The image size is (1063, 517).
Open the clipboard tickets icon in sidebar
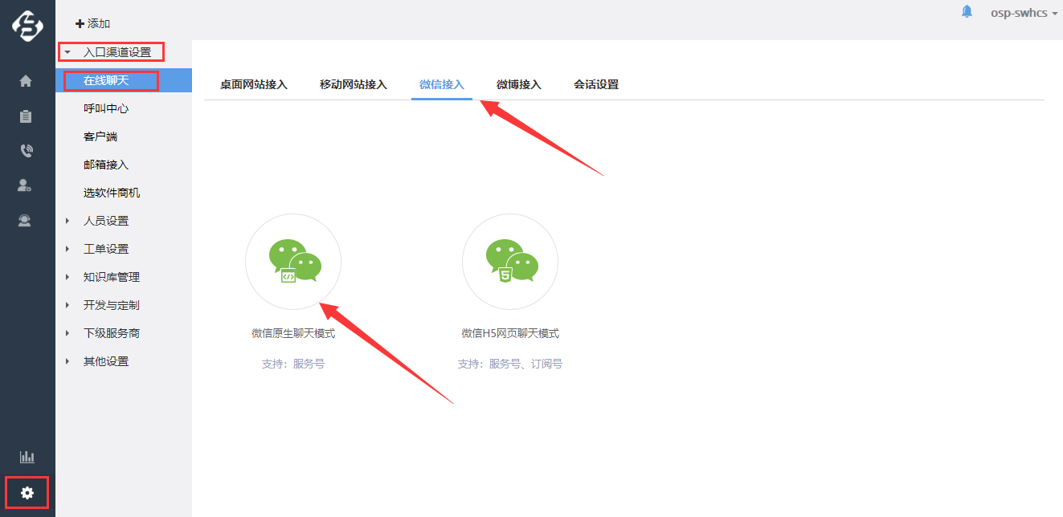(26, 116)
